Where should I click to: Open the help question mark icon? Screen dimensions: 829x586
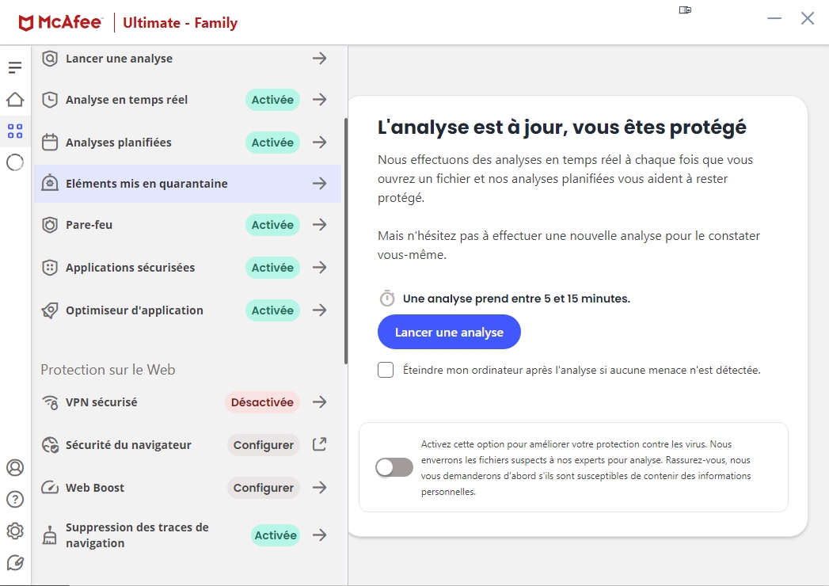[x=15, y=499]
